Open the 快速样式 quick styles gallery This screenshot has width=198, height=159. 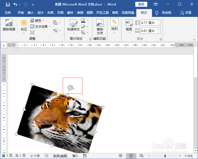point(73,27)
